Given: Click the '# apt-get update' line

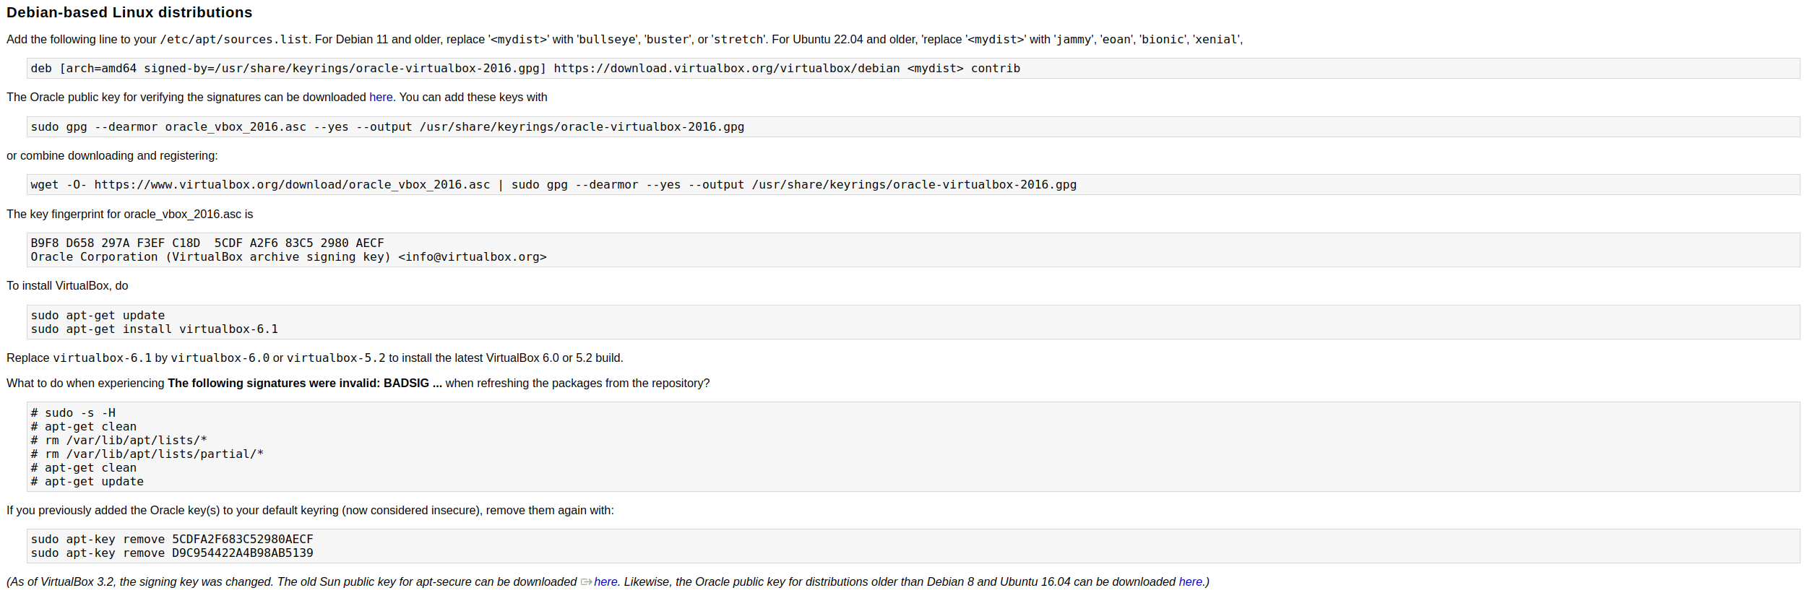Looking at the screenshot, I should coord(87,482).
